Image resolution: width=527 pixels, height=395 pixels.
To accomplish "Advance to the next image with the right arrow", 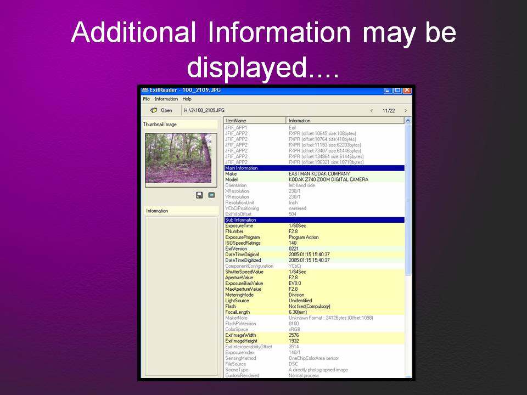I will pyautogui.click(x=405, y=110).
